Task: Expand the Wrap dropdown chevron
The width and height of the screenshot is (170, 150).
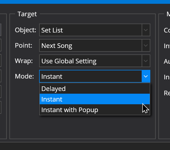Action: (x=146, y=61)
